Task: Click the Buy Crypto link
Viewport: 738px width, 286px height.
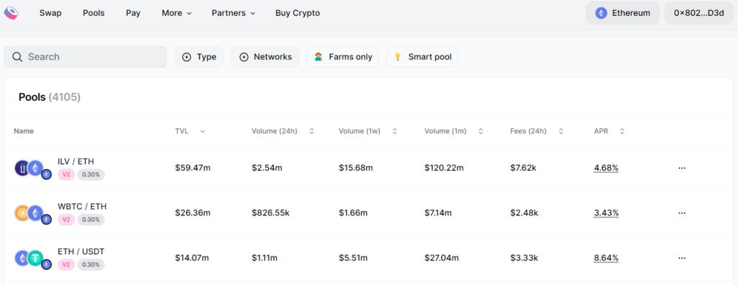Action: click(298, 13)
